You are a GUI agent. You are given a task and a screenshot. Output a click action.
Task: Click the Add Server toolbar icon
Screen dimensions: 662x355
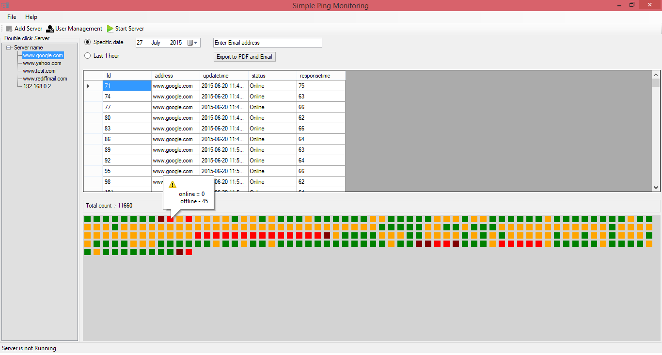(x=9, y=29)
